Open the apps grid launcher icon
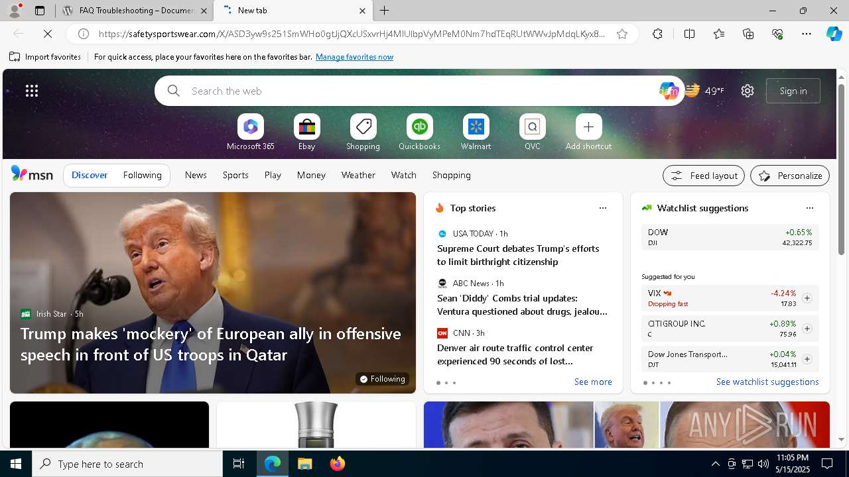The width and height of the screenshot is (849, 477). 32,91
